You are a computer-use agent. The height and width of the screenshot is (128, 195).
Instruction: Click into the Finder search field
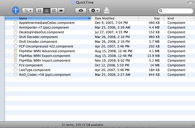tap(176, 11)
